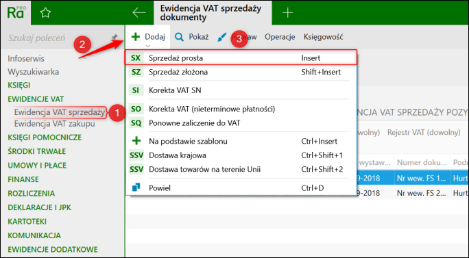Open Ewidencja VAT zakupu in sidebar
Image resolution: width=469 pixels, height=258 pixels.
(54, 124)
